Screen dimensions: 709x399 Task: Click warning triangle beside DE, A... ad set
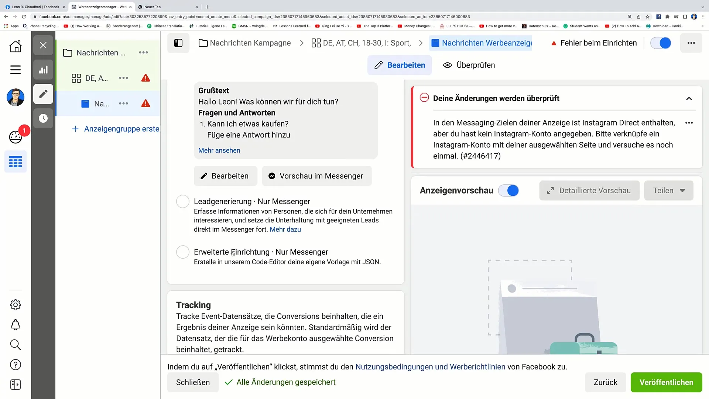146,78
